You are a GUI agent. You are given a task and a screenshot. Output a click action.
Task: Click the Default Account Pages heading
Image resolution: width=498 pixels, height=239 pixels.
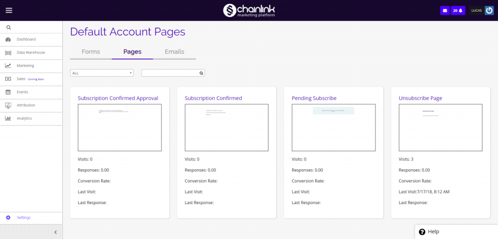128,32
